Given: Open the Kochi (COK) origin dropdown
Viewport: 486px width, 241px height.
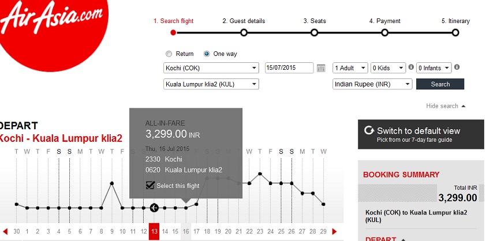Looking at the screenshot, I should tap(211, 68).
